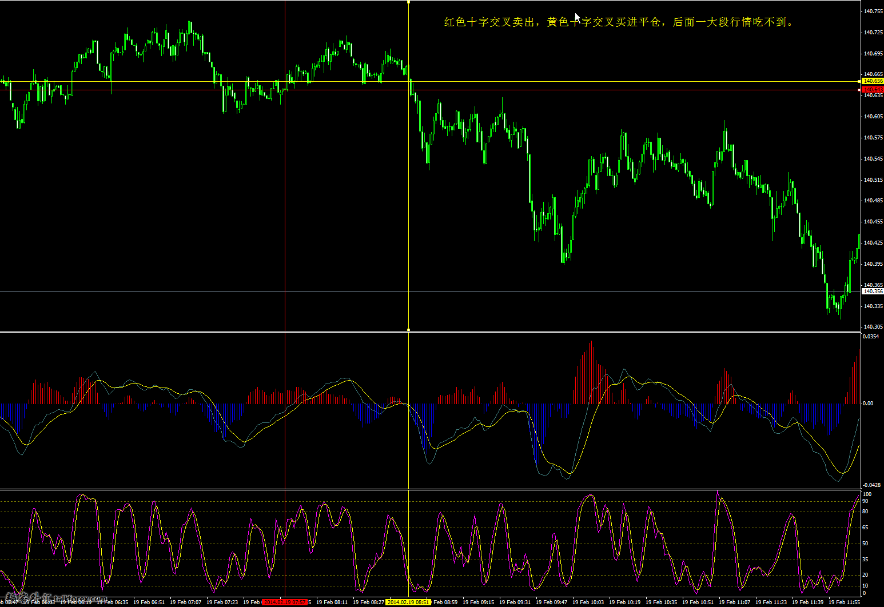Click price scale value 140.485
Viewport: 884px width, 607px height.
point(873,201)
